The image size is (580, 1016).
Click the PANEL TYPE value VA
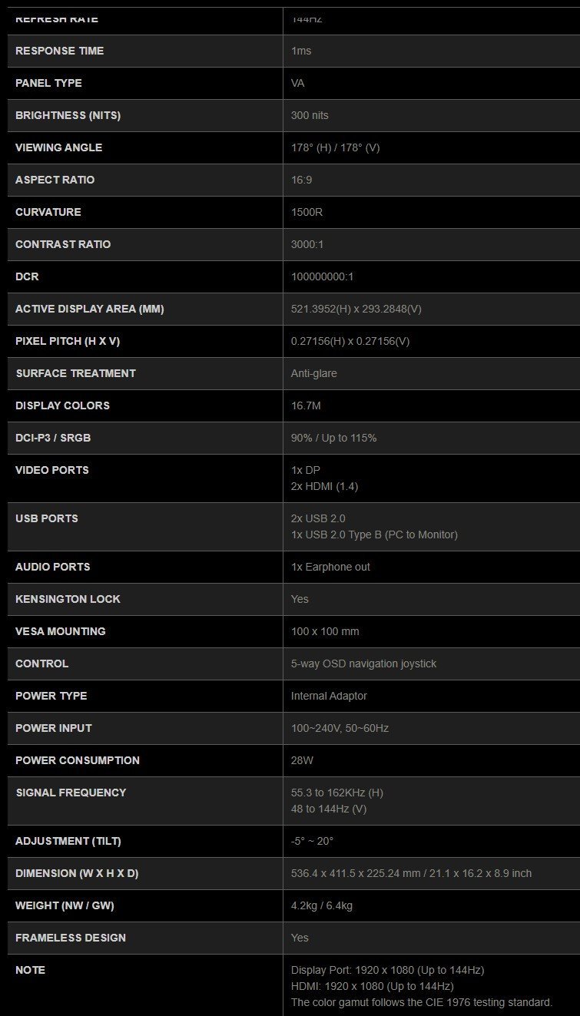[298, 83]
